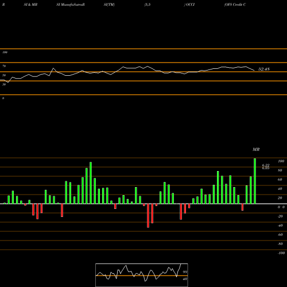Screen dimensions: 287x287
Task: Click the 6.22 value next to the last bar
Action: tap(266, 165)
